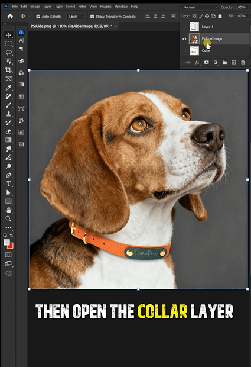The height and width of the screenshot is (367, 251).
Task: Open the Edit Toolbar three-dots menu
Action: click(x=8, y=227)
